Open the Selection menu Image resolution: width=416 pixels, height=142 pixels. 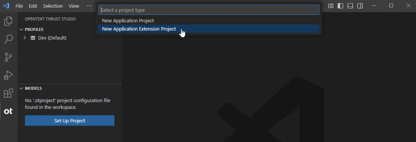(53, 6)
